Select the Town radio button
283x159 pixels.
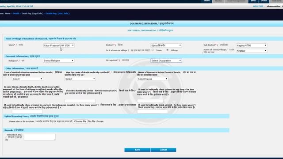coord(153,50)
